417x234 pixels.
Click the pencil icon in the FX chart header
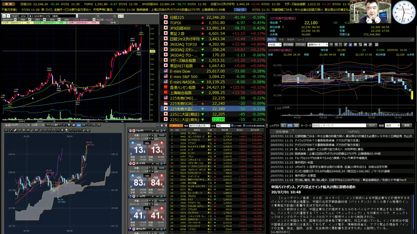click(x=64, y=125)
